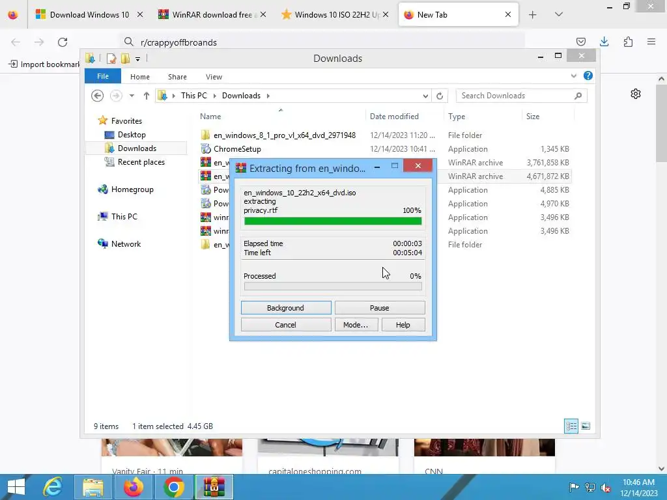
Task: Select the Download Windows 10 browser tab
Action: point(89,15)
